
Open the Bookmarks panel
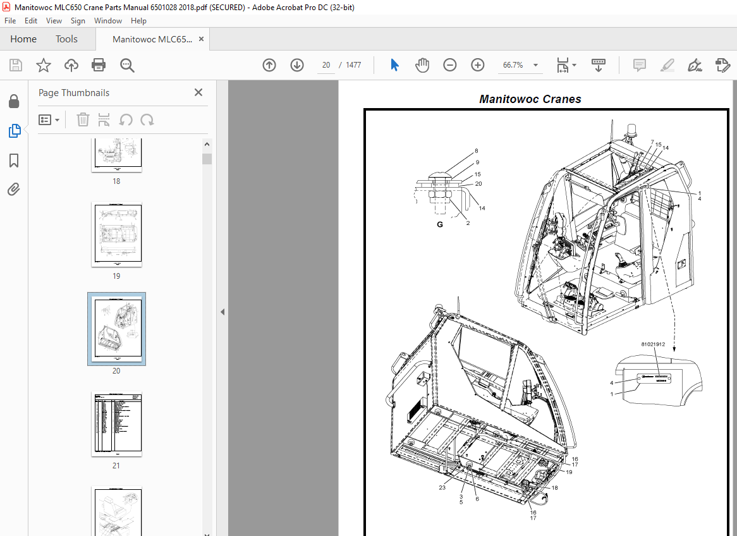pyautogui.click(x=14, y=161)
